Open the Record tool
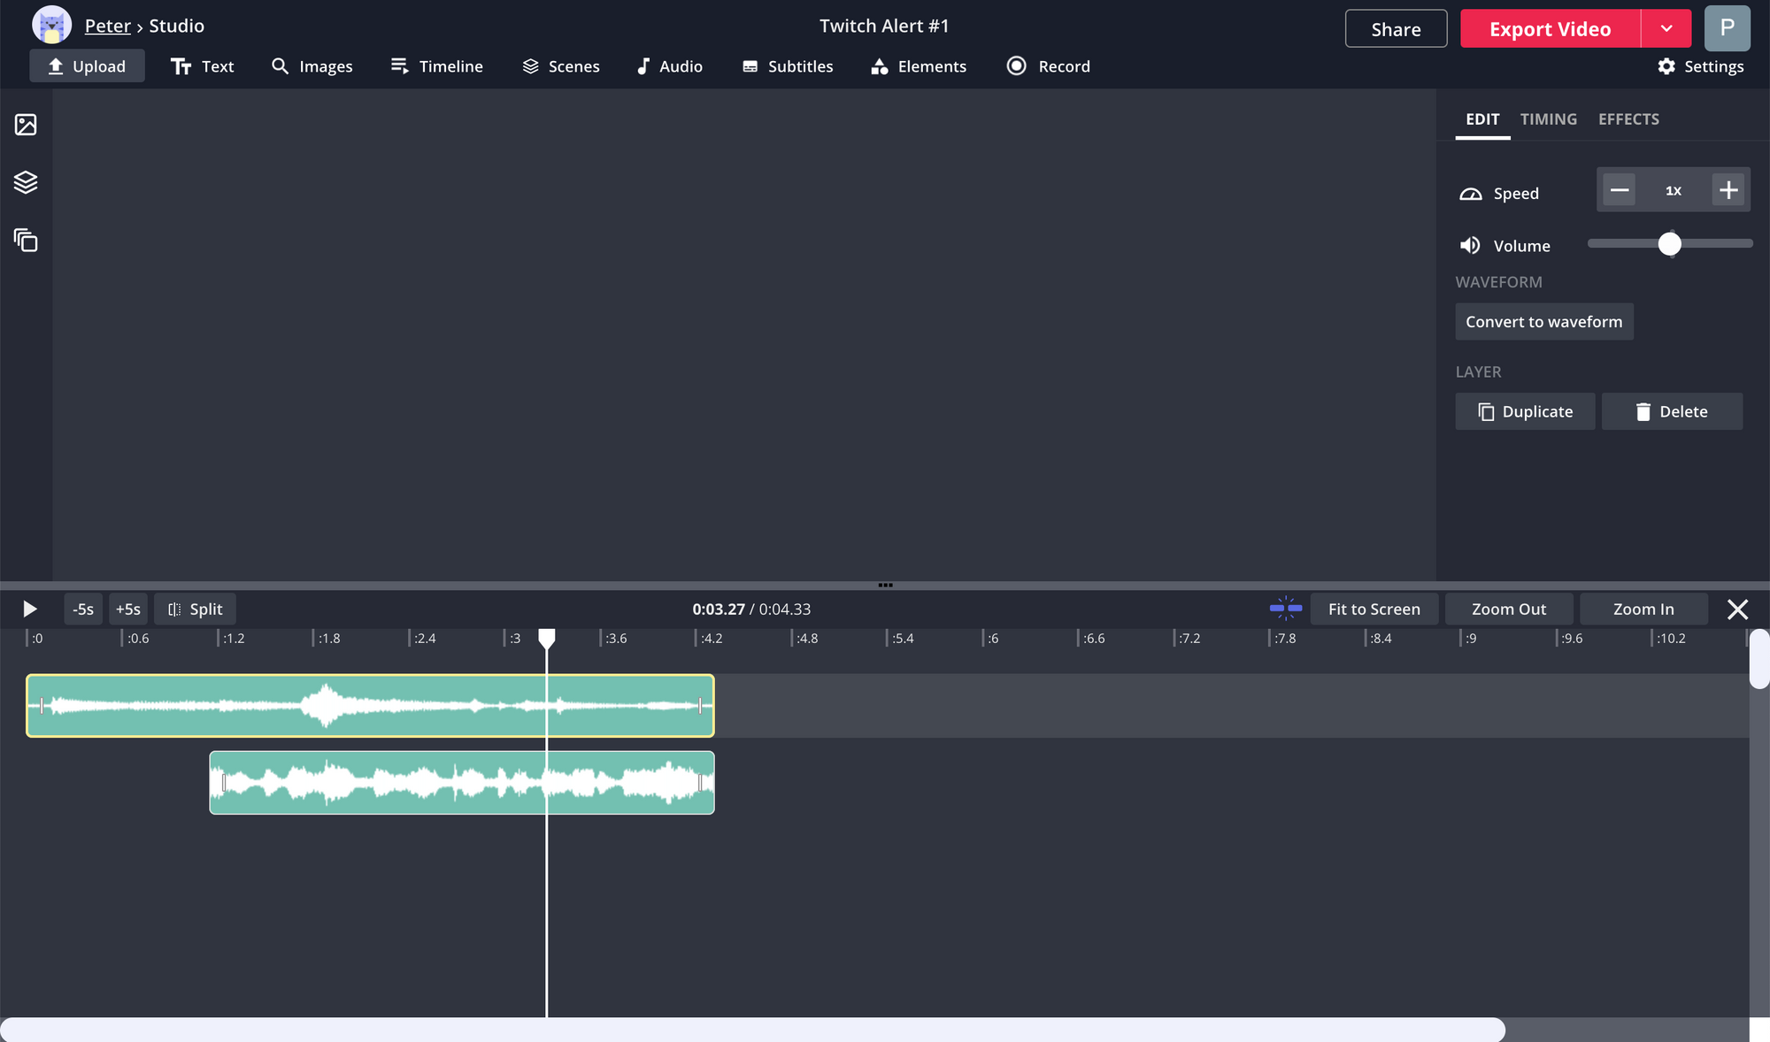The width and height of the screenshot is (1770, 1042). pos(1049,66)
